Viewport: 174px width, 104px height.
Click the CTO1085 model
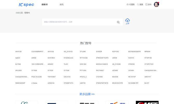pyautogui.click(x=99, y=77)
